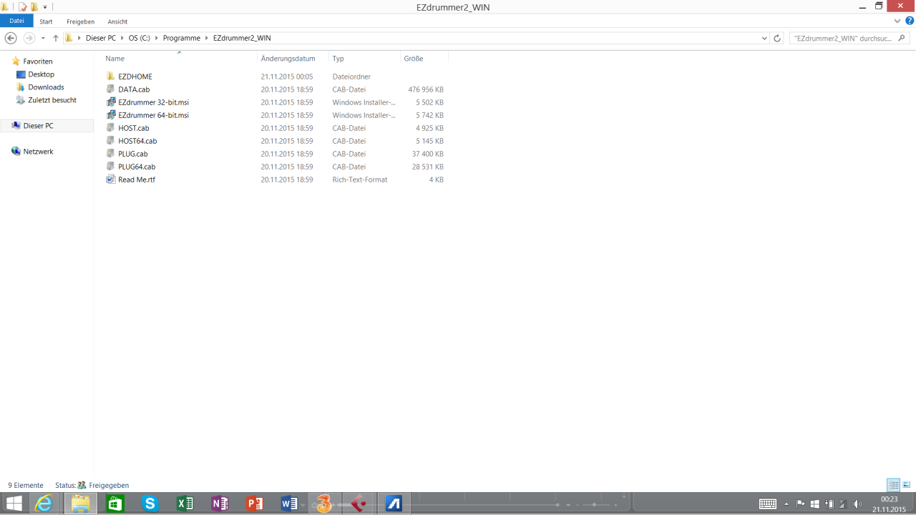
Task: Open Explorer help via the question mark icon
Action: [910, 21]
